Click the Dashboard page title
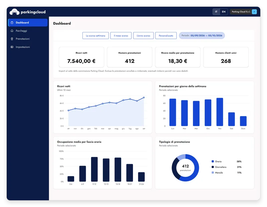The width and height of the screenshot is (267, 207). pyautogui.click(x=62, y=23)
